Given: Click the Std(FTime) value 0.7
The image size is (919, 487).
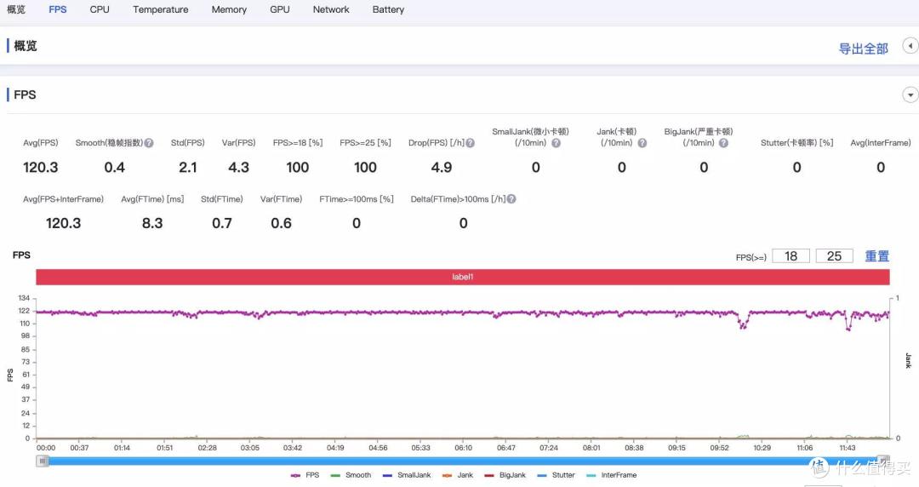Looking at the screenshot, I should [x=222, y=223].
